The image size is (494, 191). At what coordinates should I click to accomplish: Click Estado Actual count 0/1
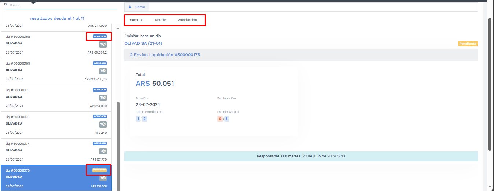[223, 119]
